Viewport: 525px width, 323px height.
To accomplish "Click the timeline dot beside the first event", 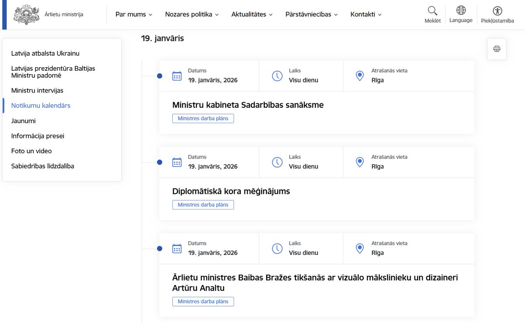I will (x=160, y=76).
